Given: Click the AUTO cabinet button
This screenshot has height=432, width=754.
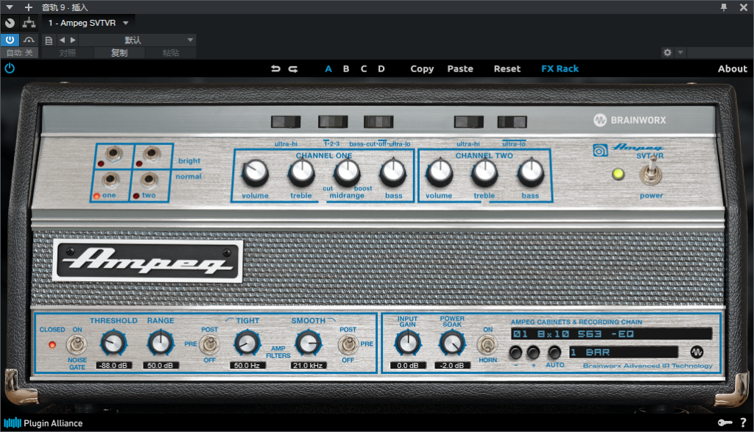Looking at the screenshot, I should point(554,353).
